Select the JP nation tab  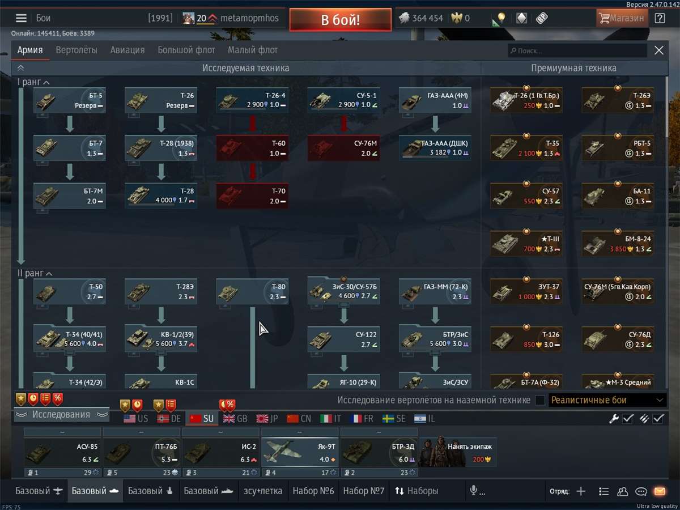coord(267,419)
